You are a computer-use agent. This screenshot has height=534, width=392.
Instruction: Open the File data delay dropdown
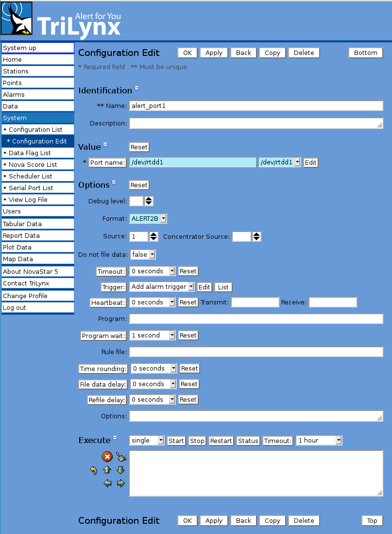(153, 384)
